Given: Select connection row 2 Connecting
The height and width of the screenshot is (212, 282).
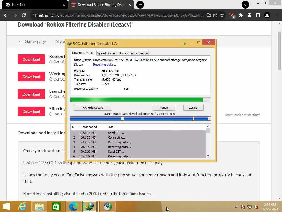Looking at the screenshot, I should click(138, 137).
